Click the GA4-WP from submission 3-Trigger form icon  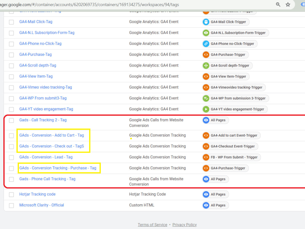pos(206,98)
